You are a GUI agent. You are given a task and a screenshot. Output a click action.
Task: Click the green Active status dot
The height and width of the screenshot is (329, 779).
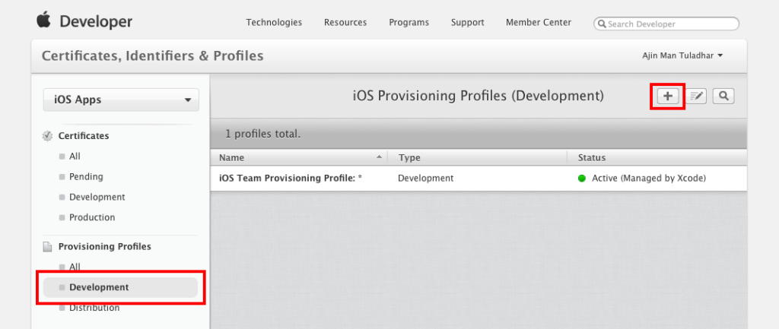(582, 178)
